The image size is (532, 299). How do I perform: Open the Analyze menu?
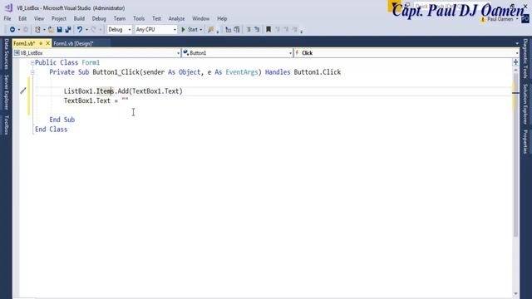coord(176,18)
